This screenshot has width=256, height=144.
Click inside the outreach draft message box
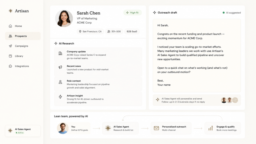197,55
